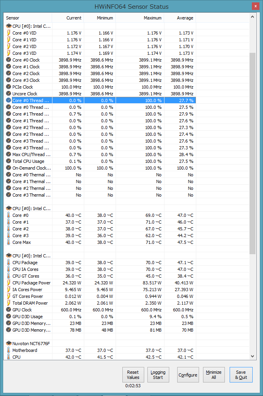The height and width of the screenshot is (396, 263).
Task: Click the vertical scrollbar thumb
Action: point(252,153)
